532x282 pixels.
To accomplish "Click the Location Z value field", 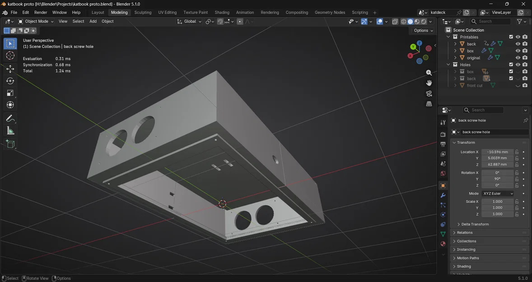I will 497,164.
